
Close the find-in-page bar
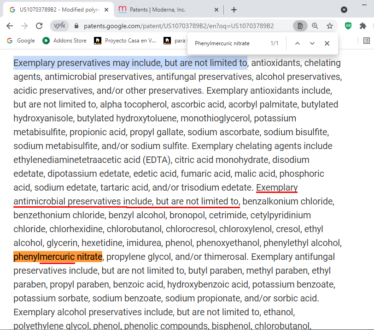tap(327, 43)
